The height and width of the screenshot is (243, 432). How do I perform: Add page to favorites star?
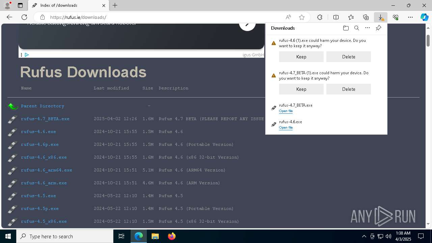point(302,17)
